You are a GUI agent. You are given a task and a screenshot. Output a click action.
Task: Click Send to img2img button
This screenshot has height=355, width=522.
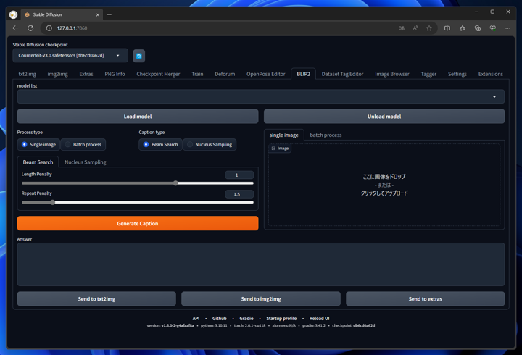tap(261, 298)
